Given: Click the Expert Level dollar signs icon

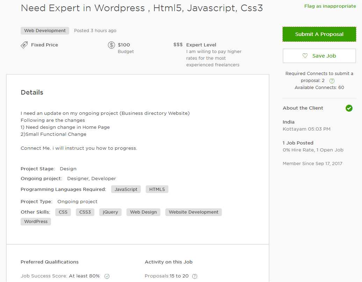Looking at the screenshot, I should (178, 45).
